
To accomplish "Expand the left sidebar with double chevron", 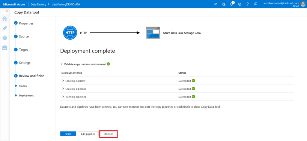I will coord(7,11).
